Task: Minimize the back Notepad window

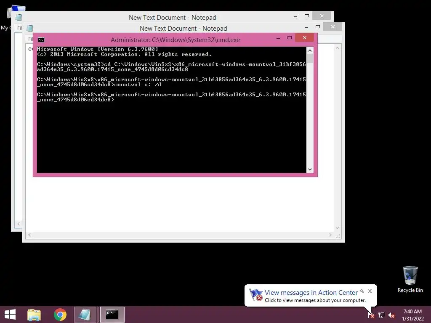Action: point(295,16)
